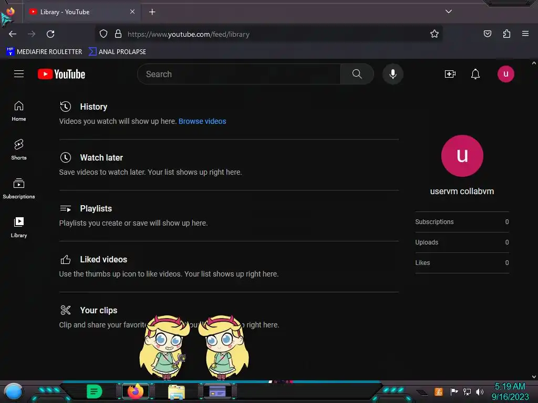The image size is (538, 403).
Task: Reload the current page
Action: point(50,34)
